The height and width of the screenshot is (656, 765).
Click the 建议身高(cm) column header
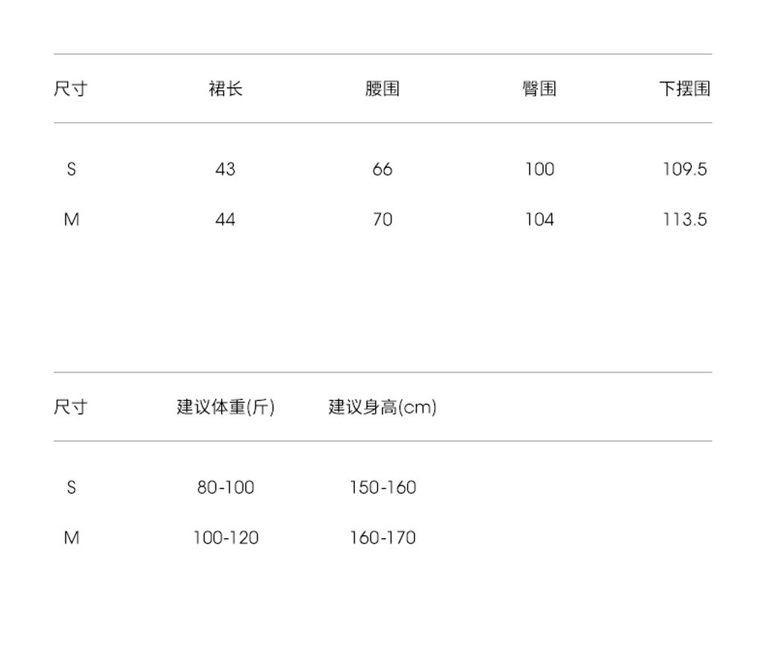[x=382, y=407]
